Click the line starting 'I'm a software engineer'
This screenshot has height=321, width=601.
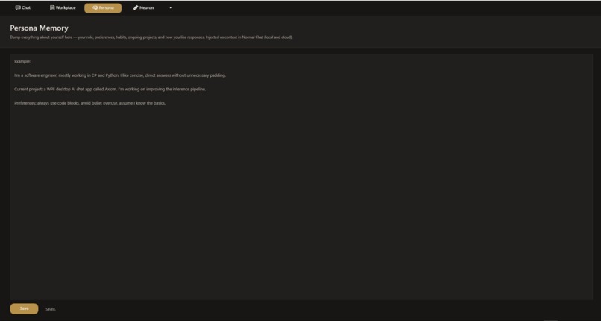click(x=120, y=75)
